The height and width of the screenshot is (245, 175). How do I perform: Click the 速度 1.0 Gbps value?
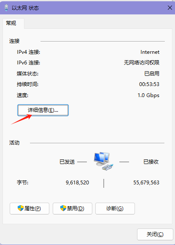click(148, 95)
